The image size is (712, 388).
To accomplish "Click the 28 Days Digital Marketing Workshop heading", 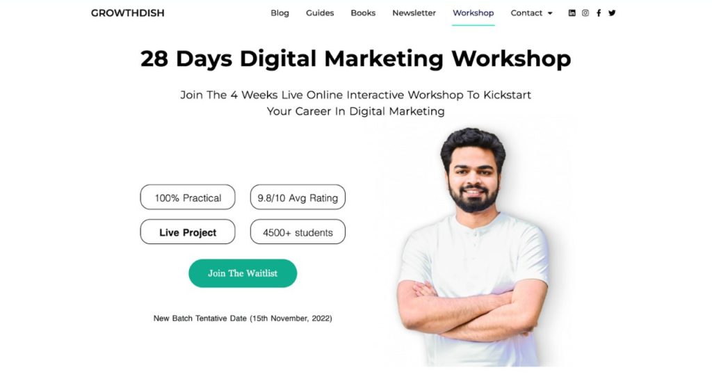I will coord(355,58).
